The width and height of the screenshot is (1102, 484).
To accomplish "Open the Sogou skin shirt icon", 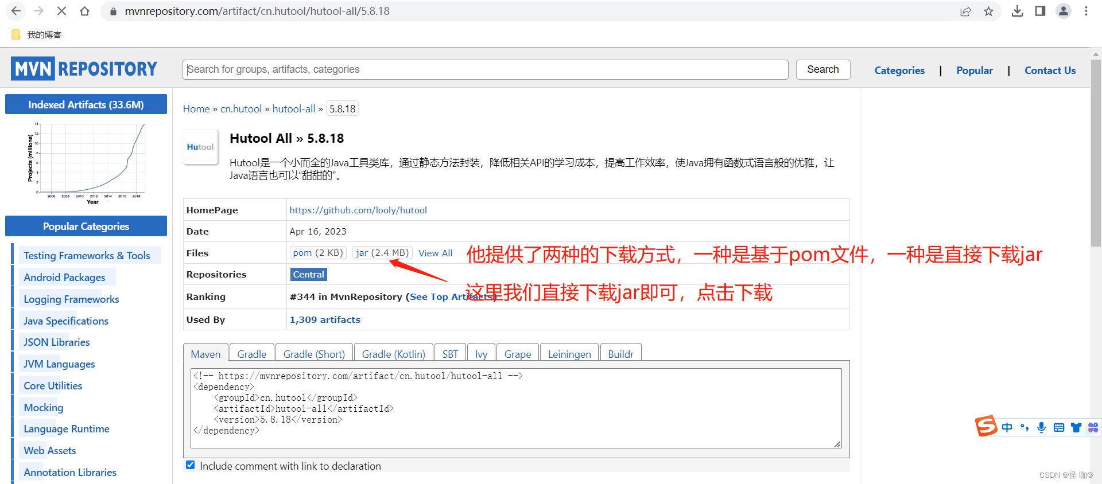I will coord(1076,427).
